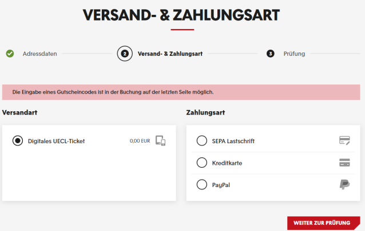Click the Gutscheincode notice banner
This screenshot has width=365, height=231.
pyautogui.click(x=181, y=92)
